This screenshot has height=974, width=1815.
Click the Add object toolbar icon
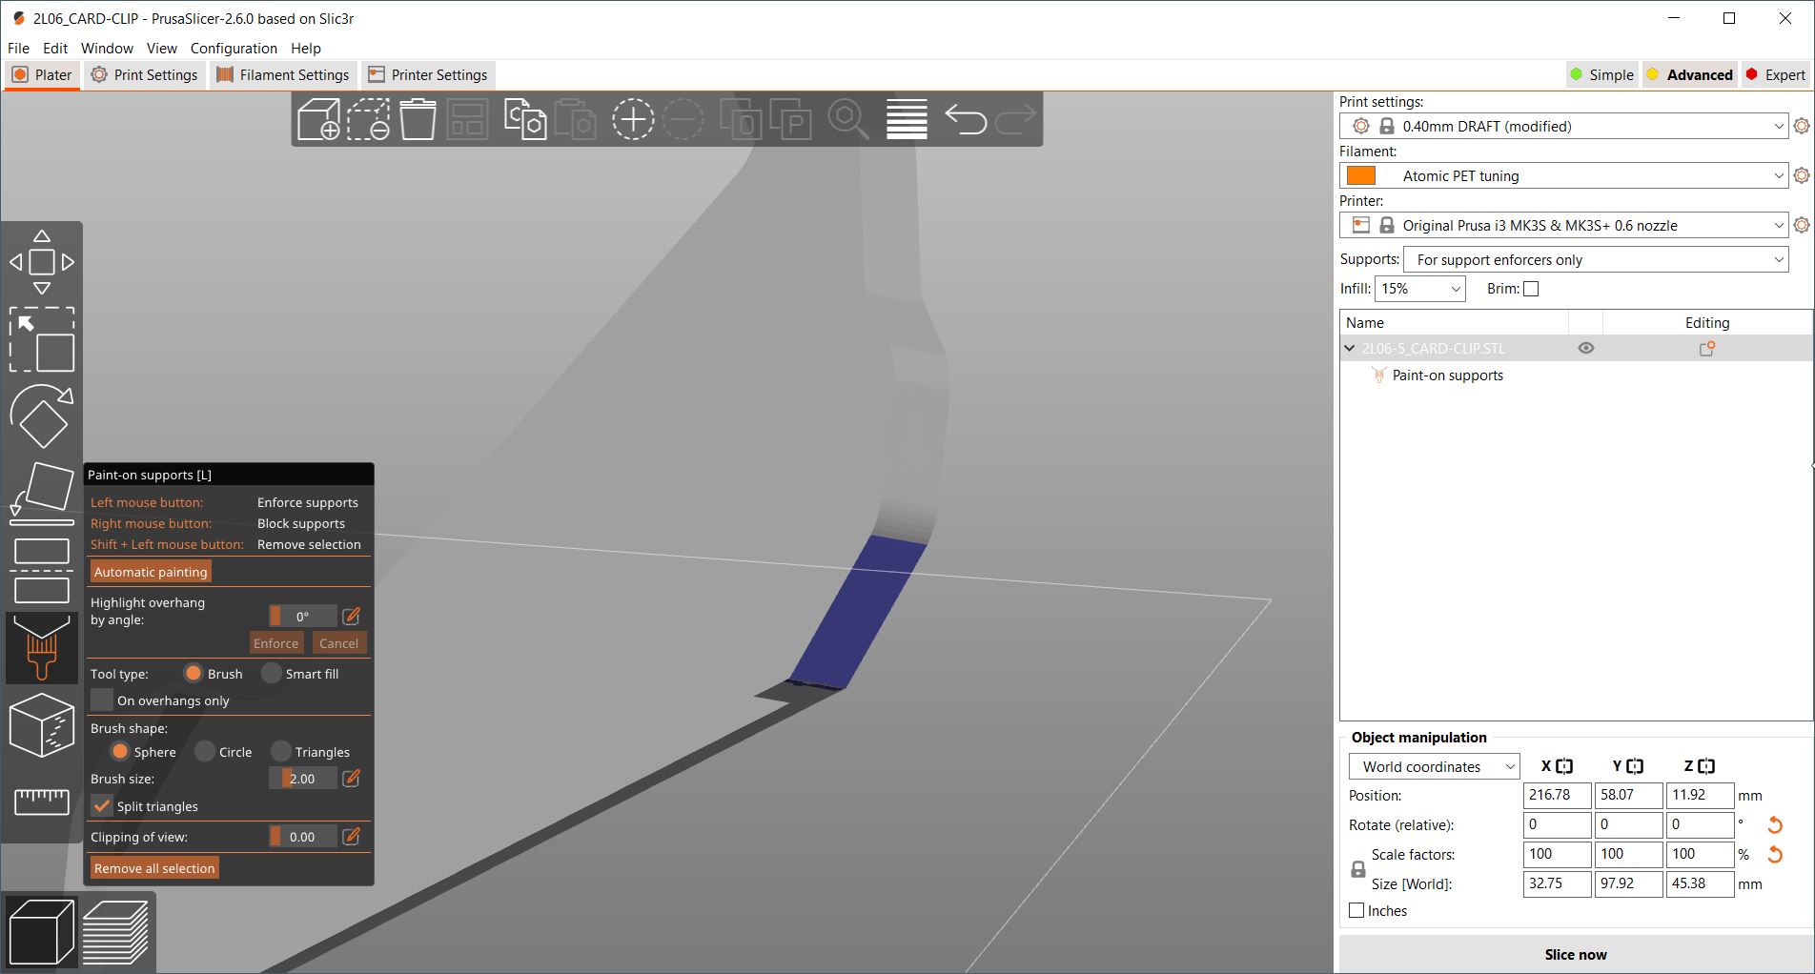pyautogui.click(x=318, y=120)
